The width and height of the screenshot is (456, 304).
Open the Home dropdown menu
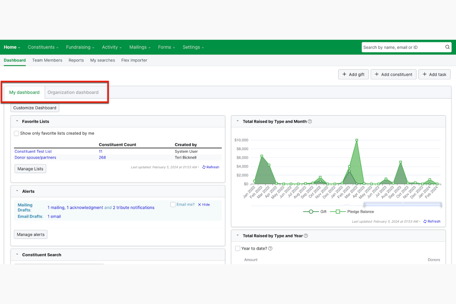click(12, 47)
